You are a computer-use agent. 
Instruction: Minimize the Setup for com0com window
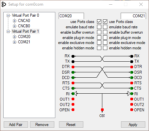[x=111, y=4]
